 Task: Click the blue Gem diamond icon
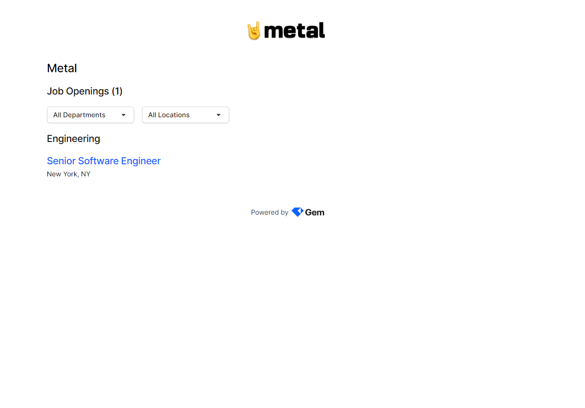tap(297, 212)
